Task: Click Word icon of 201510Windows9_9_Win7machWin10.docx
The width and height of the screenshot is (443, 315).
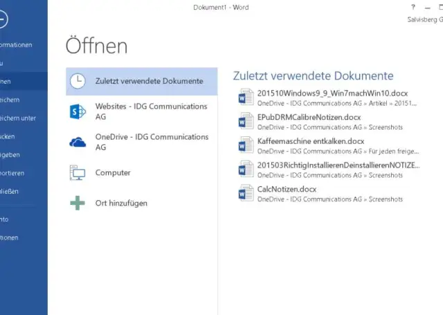Action: tap(246, 97)
